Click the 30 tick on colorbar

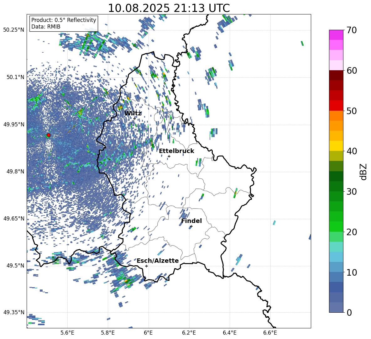click(352, 192)
